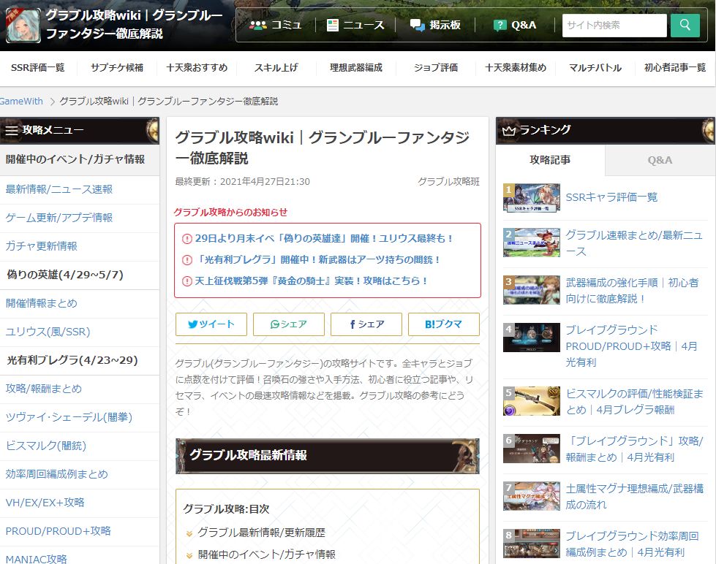Open 効率周回編成例まとめ sidebar link
This screenshot has width=716, height=564.
tap(56, 474)
